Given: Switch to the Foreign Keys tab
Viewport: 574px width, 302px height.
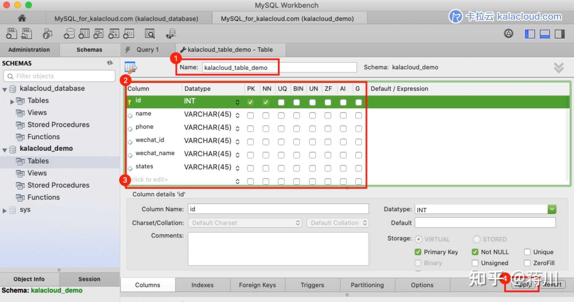Looking at the screenshot, I should [x=258, y=285].
